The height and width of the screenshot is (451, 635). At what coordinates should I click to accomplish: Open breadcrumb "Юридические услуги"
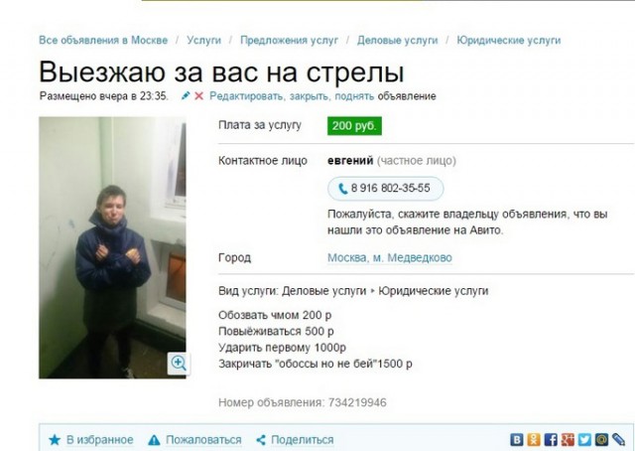(x=509, y=40)
